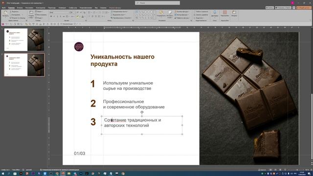Click the Share (Общий доступ) button

point(304,8)
